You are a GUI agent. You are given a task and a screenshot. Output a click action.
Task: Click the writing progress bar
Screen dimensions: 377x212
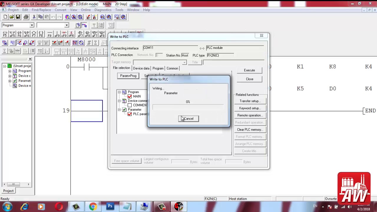point(188,107)
